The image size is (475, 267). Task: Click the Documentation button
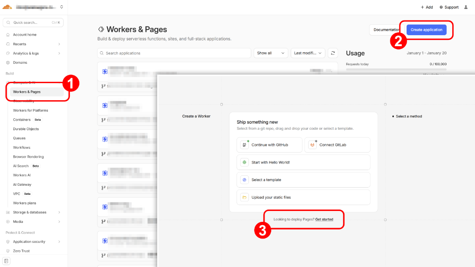tap(386, 30)
